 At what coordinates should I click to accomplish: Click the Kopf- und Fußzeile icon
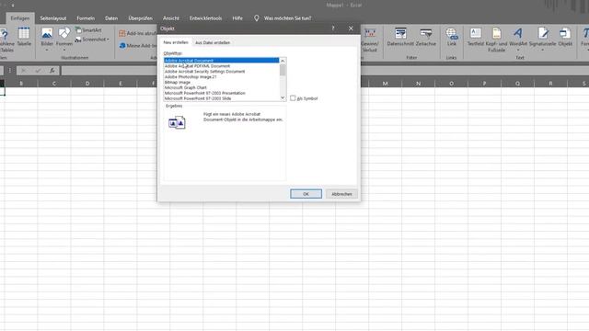pyautogui.click(x=496, y=40)
